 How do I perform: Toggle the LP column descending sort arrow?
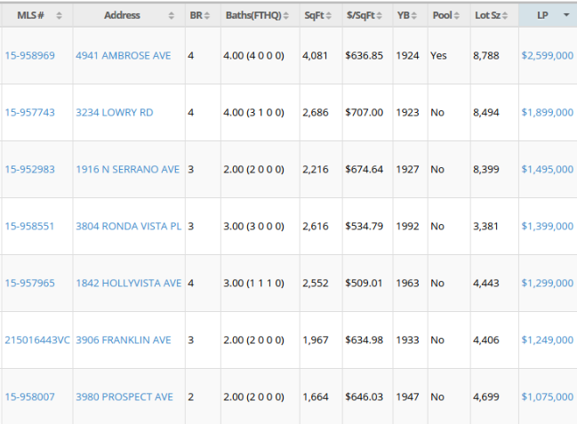(566, 15)
